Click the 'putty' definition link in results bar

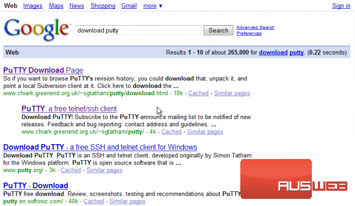point(297,52)
